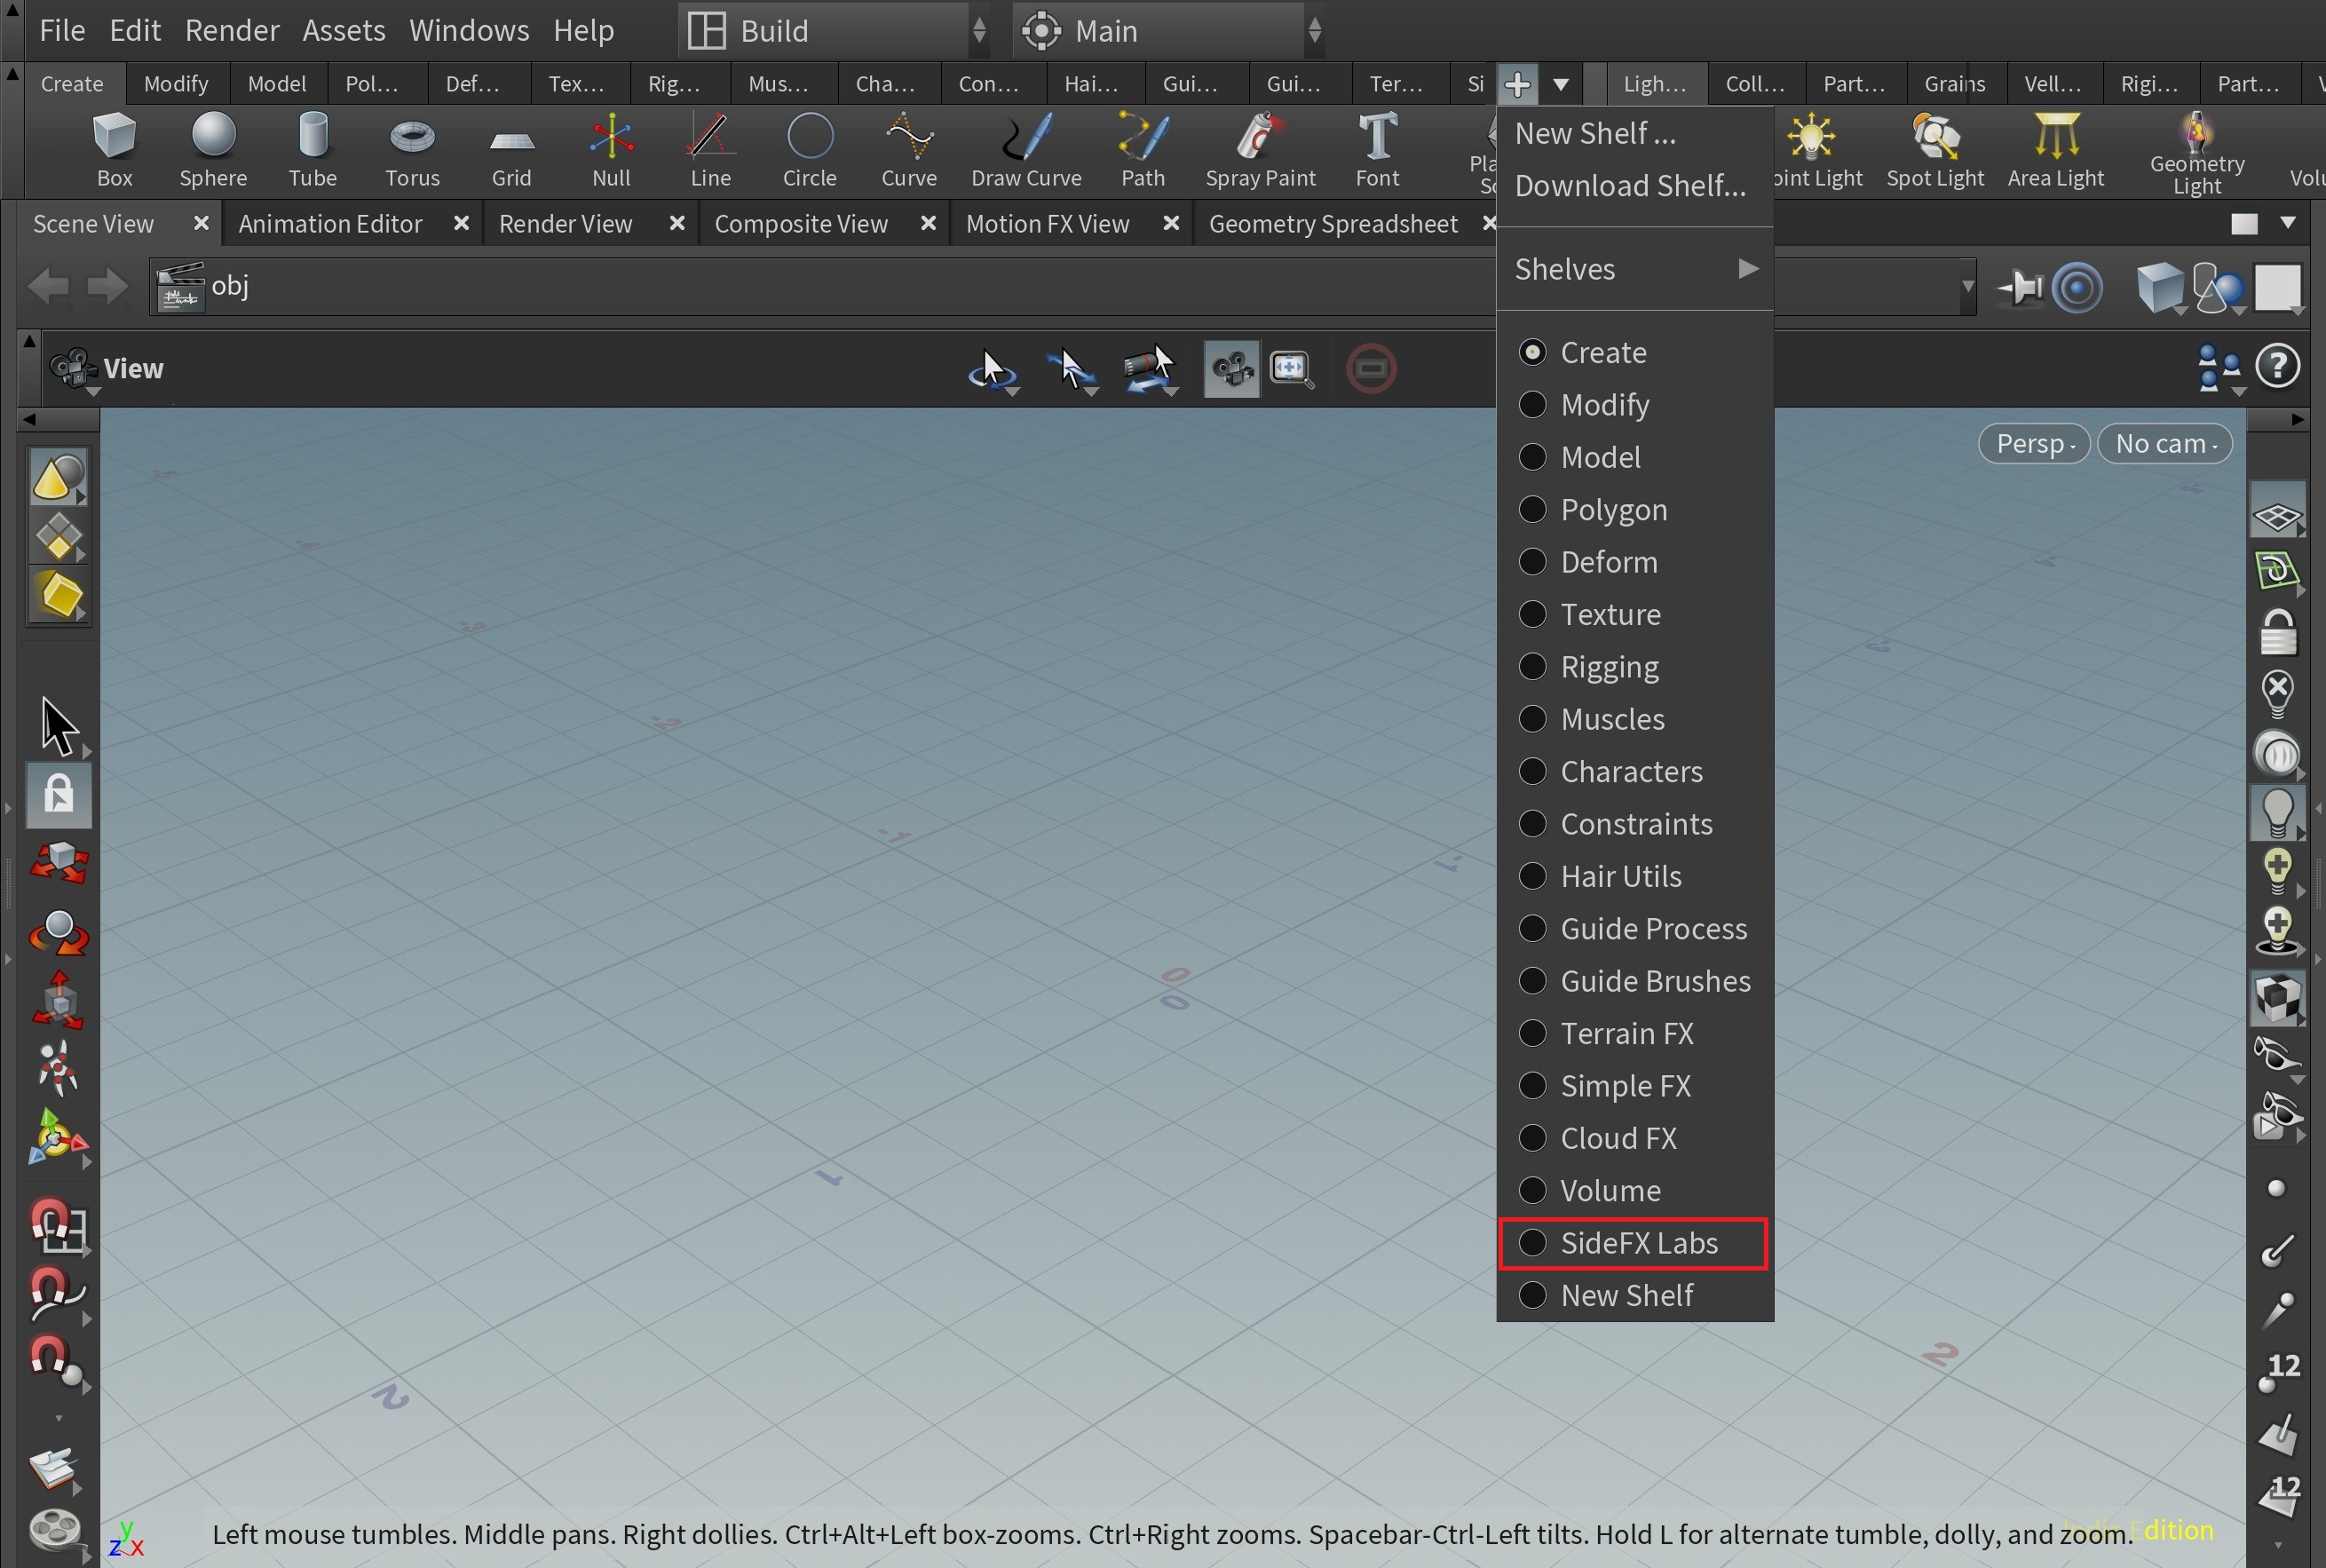The width and height of the screenshot is (2326, 1568).
Task: Toggle the headlight bulb display option
Action: point(2277,812)
